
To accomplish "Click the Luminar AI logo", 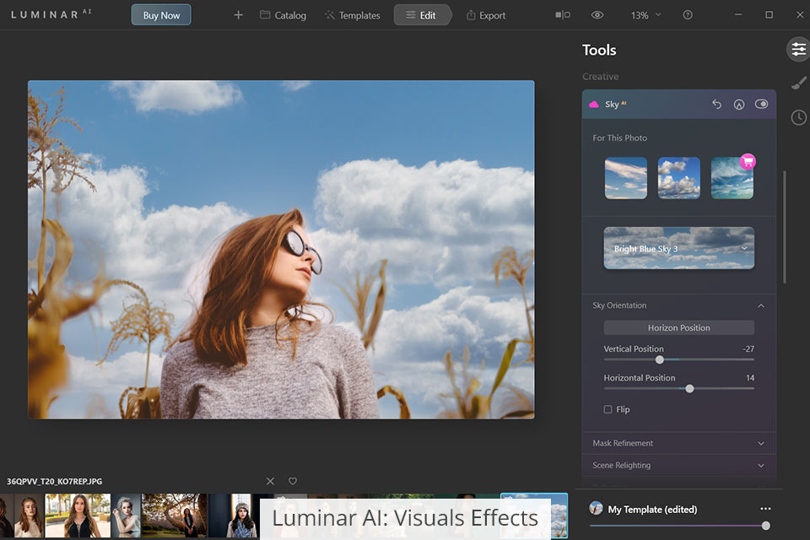I will [x=51, y=14].
